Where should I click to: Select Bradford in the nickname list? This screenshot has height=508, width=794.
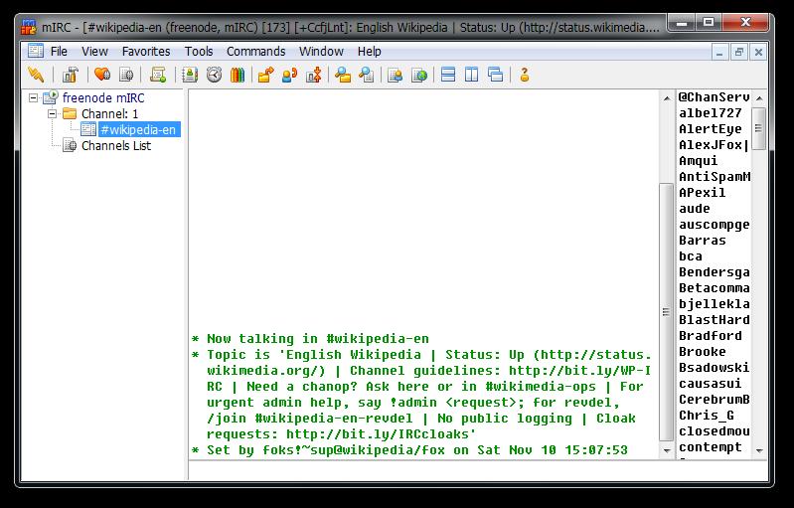coord(710,336)
